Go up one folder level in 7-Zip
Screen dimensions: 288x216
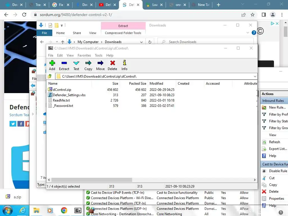(50, 76)
